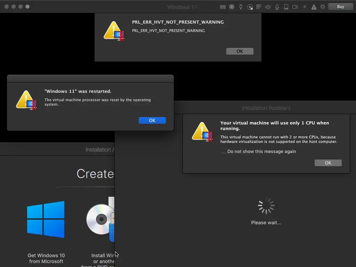Click the "Windows 11" window title

[182, 7]
